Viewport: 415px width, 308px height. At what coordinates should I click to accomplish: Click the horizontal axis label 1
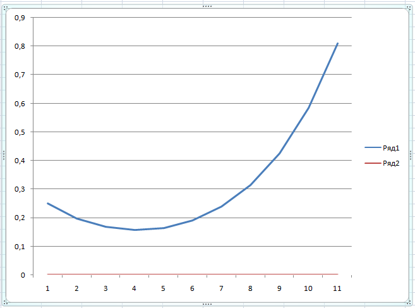click(47, 288)
